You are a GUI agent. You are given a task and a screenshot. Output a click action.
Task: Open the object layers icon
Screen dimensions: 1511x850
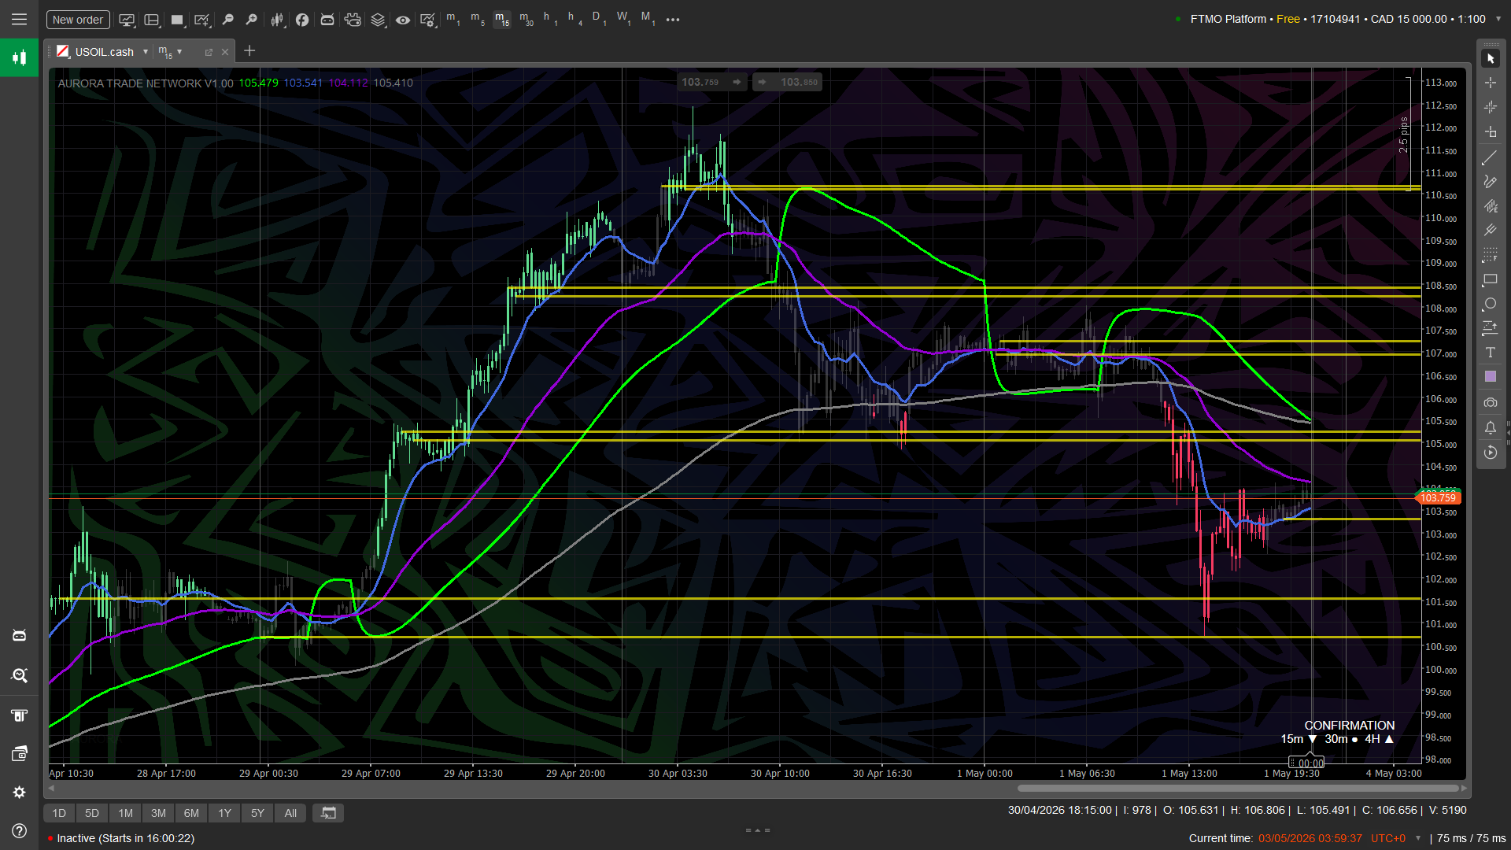378,20
